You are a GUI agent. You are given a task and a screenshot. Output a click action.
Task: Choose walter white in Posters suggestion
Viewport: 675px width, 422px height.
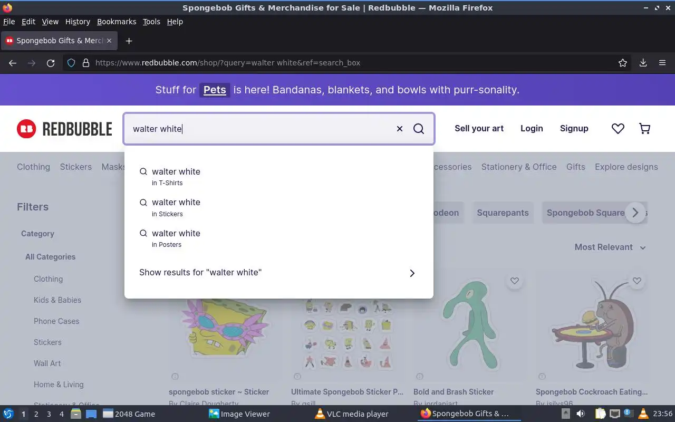pyautogui.click(x=279, y=238)
